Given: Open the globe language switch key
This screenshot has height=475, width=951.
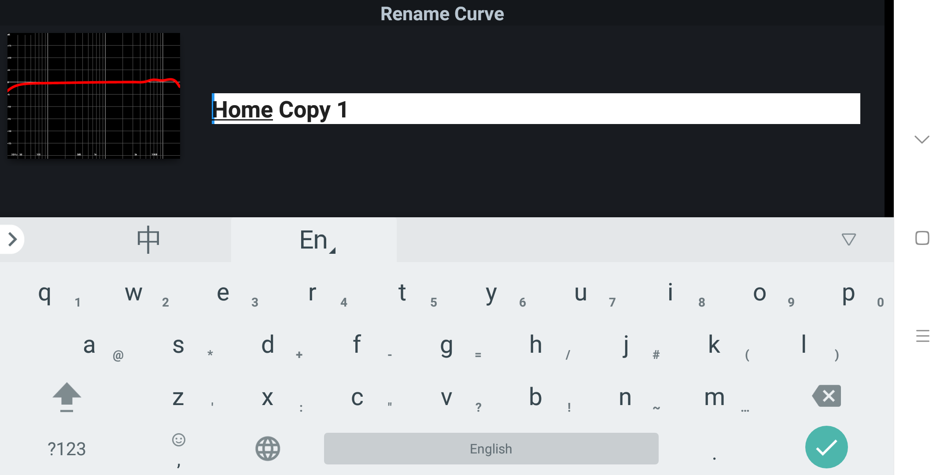Looking at the screenshot, I should [268, 449].
